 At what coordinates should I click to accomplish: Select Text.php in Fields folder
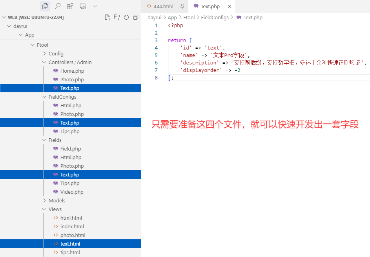tap(71, 174)
